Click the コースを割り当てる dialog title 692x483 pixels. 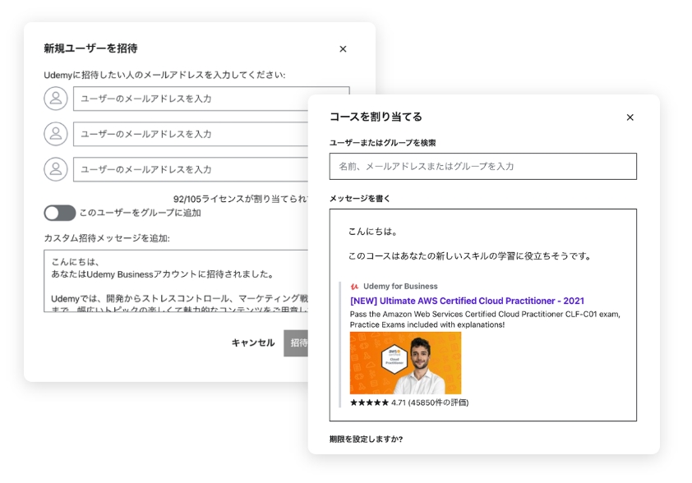376,117
